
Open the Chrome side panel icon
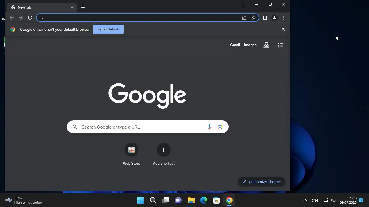click(265, 18)
